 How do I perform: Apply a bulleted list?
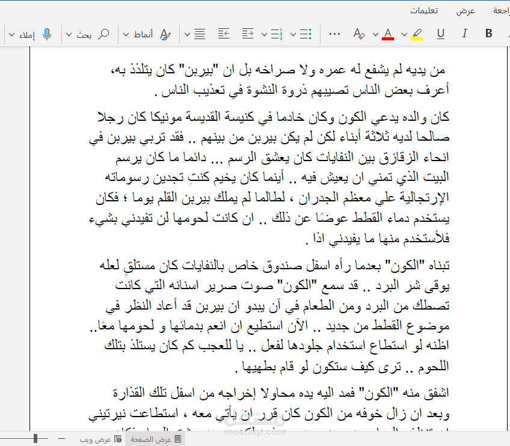tap(305, 34)
